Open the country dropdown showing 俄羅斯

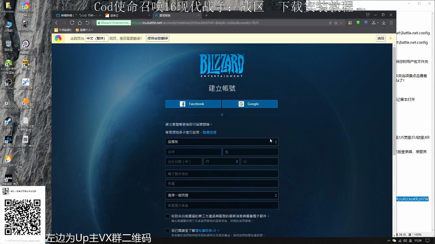click(222, 142)
